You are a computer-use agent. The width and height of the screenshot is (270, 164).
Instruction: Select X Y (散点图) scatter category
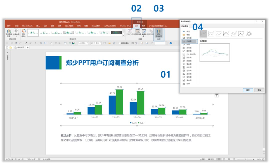coord(189,54)
